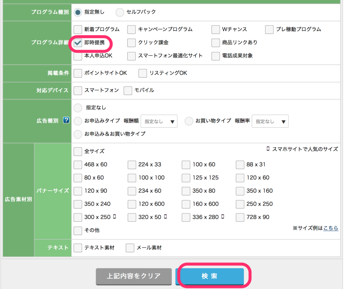Open the 報酬額 dropdown
The height and width of the screenshot is (289, 344).
pos(159,121)
